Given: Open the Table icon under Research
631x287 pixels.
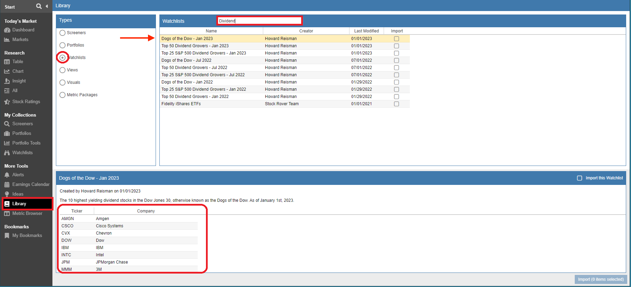Looking at the screenshot, I should 7,62.
